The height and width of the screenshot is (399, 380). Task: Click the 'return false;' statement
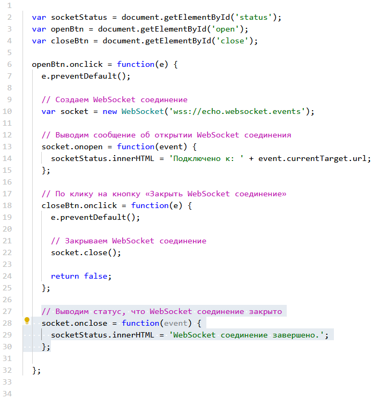point(81,276)
